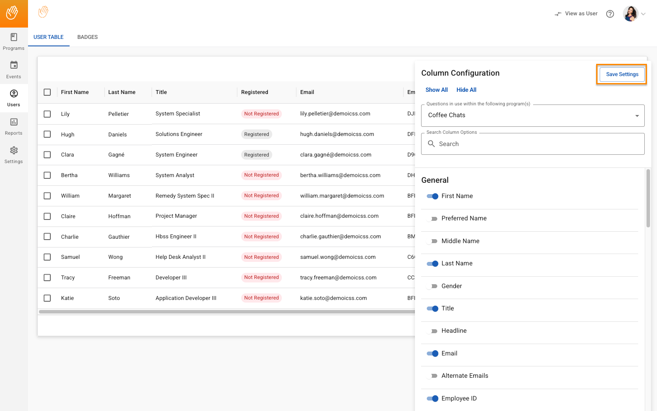Click the Save Settings button

point(622,74)
